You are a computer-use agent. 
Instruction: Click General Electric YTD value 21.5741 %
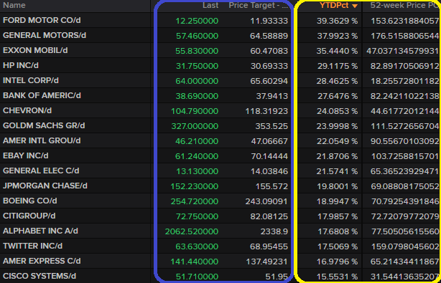click(x=338, y=171)
